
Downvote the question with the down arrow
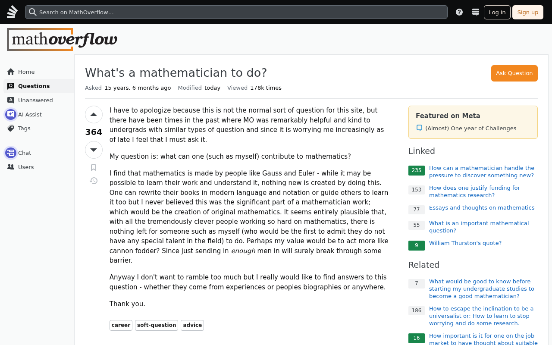(x=94, y=150)
